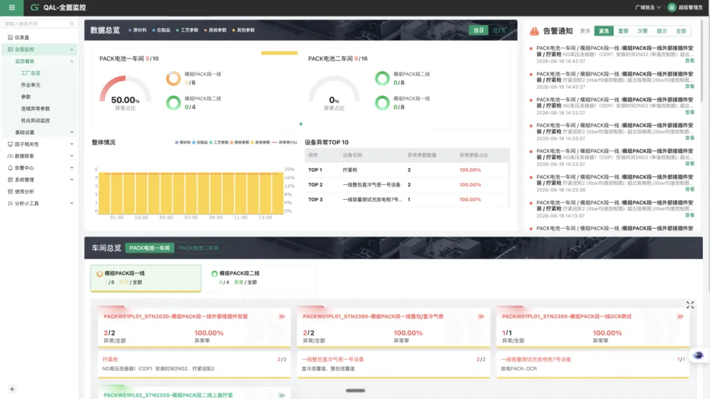
Task: Click the yellow carousel indicator bar above workshops
Action: 279,53
